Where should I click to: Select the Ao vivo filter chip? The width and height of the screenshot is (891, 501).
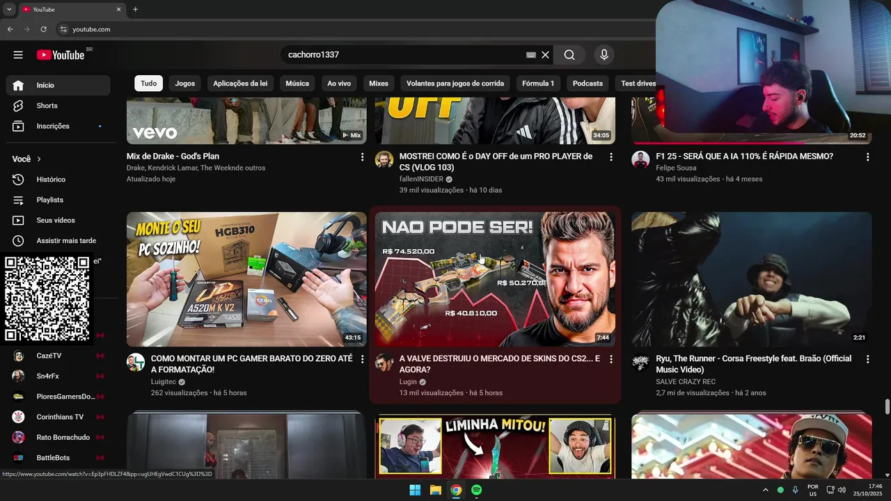[x=339, y=83]
